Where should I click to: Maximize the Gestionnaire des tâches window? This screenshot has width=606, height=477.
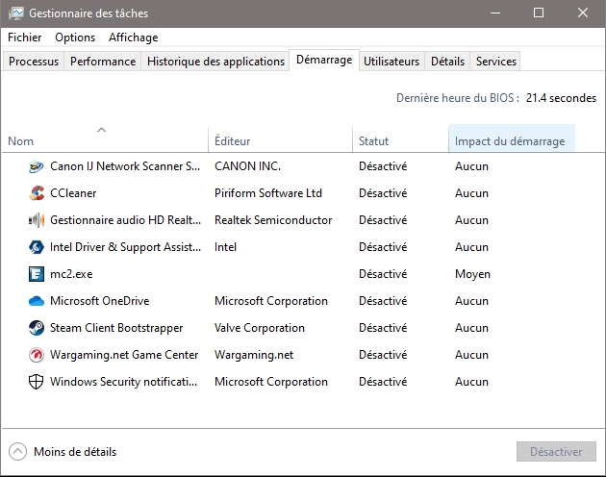pos(539,13)
